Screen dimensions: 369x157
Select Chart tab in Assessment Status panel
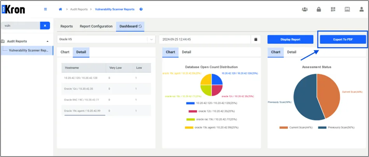pos(276,52)
